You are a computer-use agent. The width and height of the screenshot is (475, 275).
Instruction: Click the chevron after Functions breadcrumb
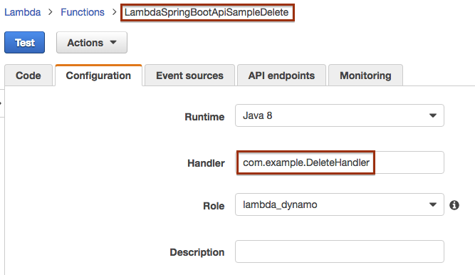point(114,12)
